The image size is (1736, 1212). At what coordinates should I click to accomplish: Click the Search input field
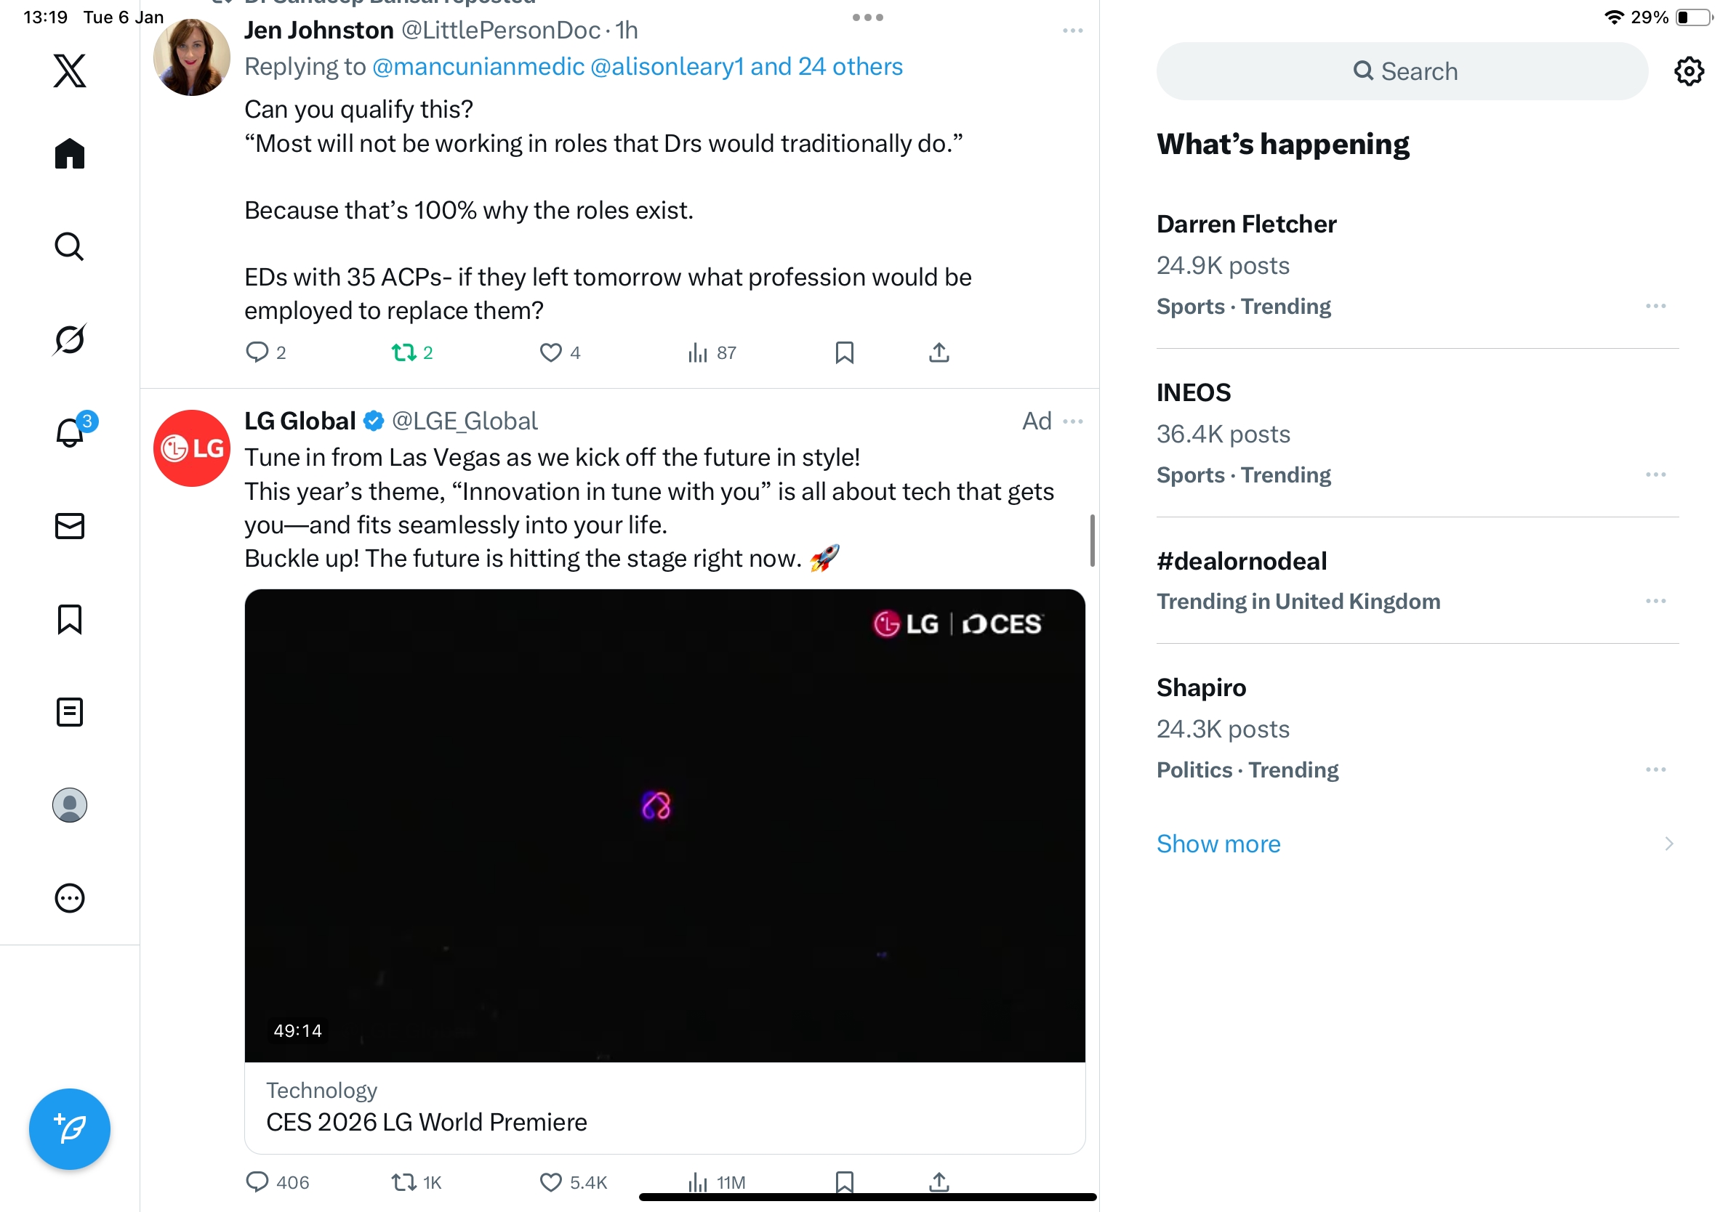[1402, 71]
